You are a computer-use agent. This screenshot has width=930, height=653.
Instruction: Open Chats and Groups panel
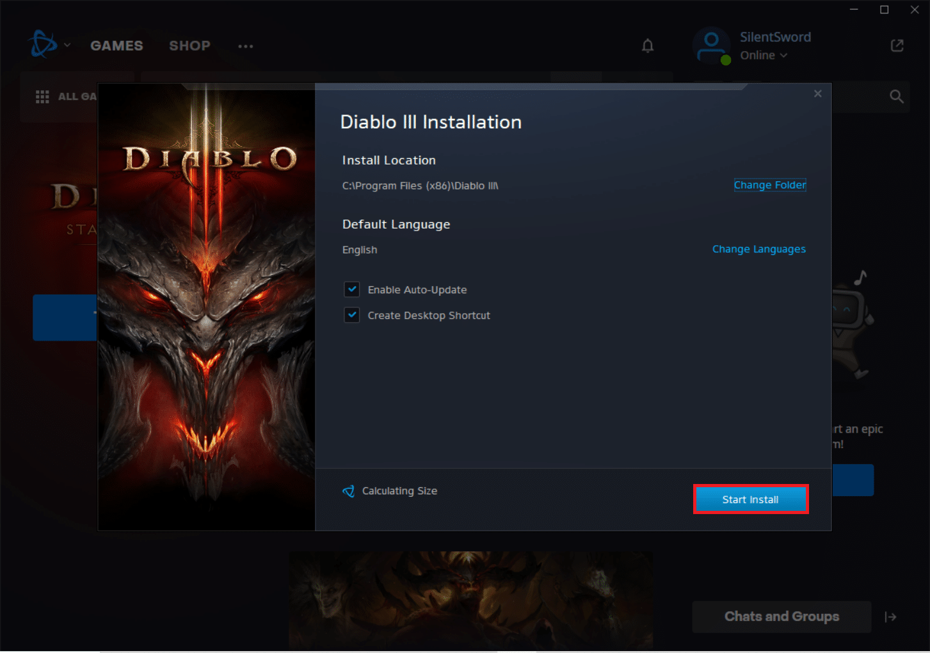782,617
